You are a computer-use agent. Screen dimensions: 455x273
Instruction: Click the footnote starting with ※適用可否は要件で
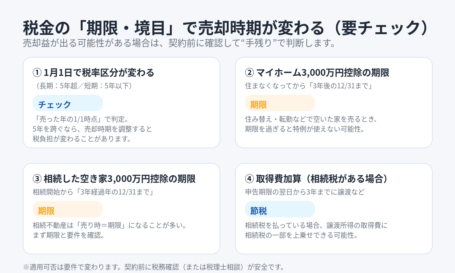coord(154,267)
